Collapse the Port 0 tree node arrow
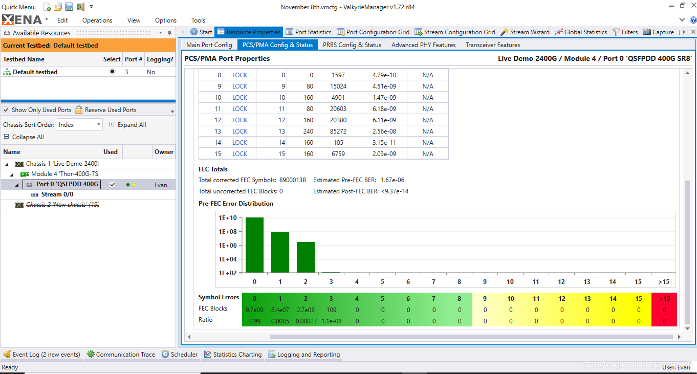 pos(17,185)
